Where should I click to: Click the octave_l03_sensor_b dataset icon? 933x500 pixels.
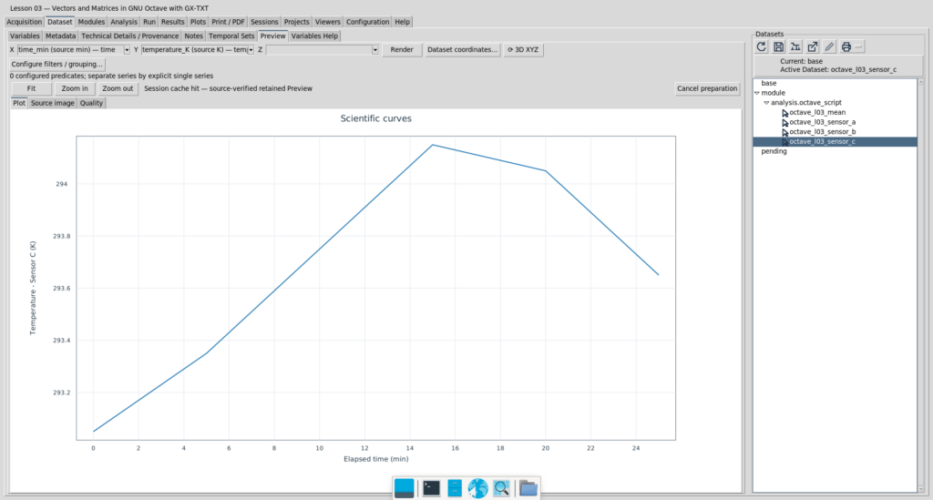click(784, 132)
